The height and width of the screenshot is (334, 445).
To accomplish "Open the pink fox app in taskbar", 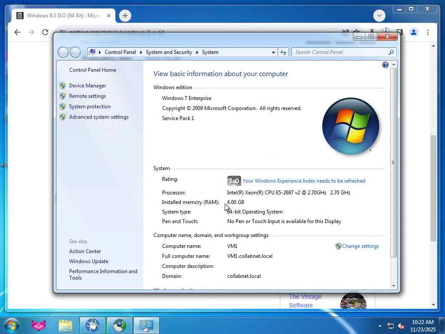I will (39, 325).
